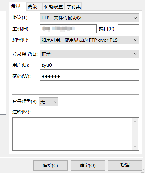This screenshot has width=145, height=173.
Task: Open the 加密 encryption dropdown
Action: (x=89, y=40)
